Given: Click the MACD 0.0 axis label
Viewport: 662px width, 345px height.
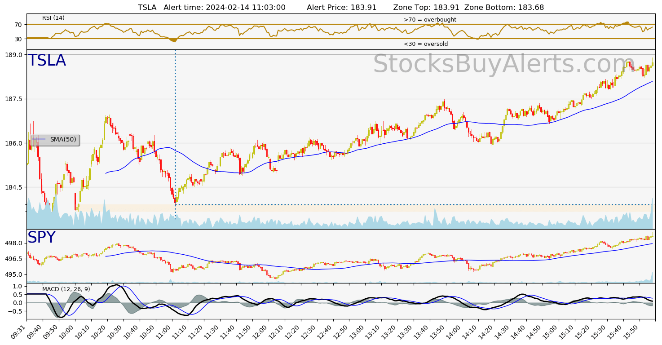Looking at the screenshot, I should pyautogui.click(x=17, y=303).
